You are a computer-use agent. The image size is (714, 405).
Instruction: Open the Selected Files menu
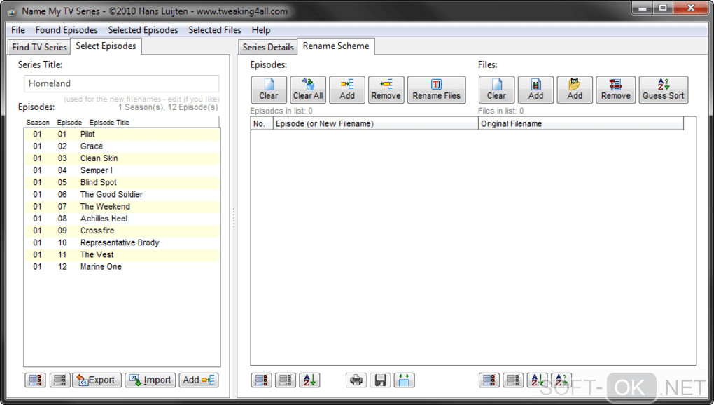coord(215,30)
